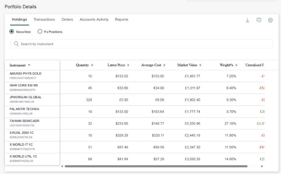Click market value £1,481.77
The height and width of the screenshot is (175, 281).
[x=192, y=76]
